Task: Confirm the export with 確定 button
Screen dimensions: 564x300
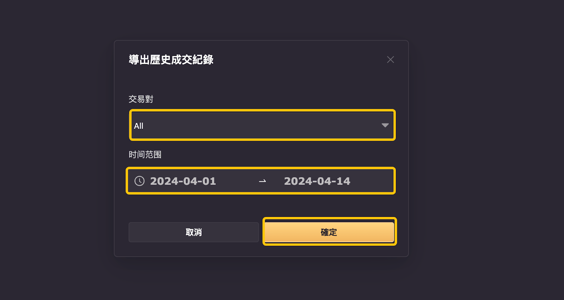Action: pyautogui.click(x=329, y=232)
